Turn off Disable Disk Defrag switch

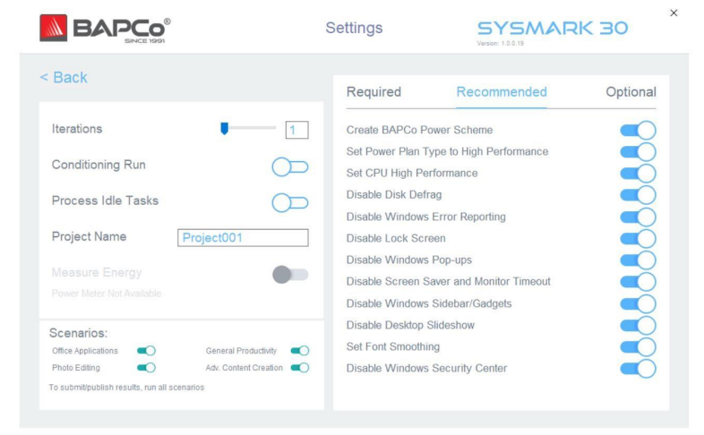point(638,195)
